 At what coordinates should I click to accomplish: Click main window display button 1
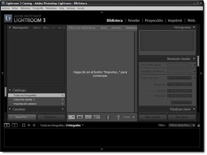[x=7, y=125]
